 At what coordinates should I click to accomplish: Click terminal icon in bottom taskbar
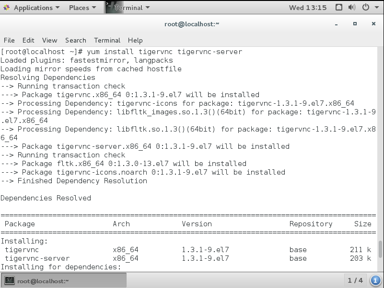pyautogui.click(x=9, y=281)
